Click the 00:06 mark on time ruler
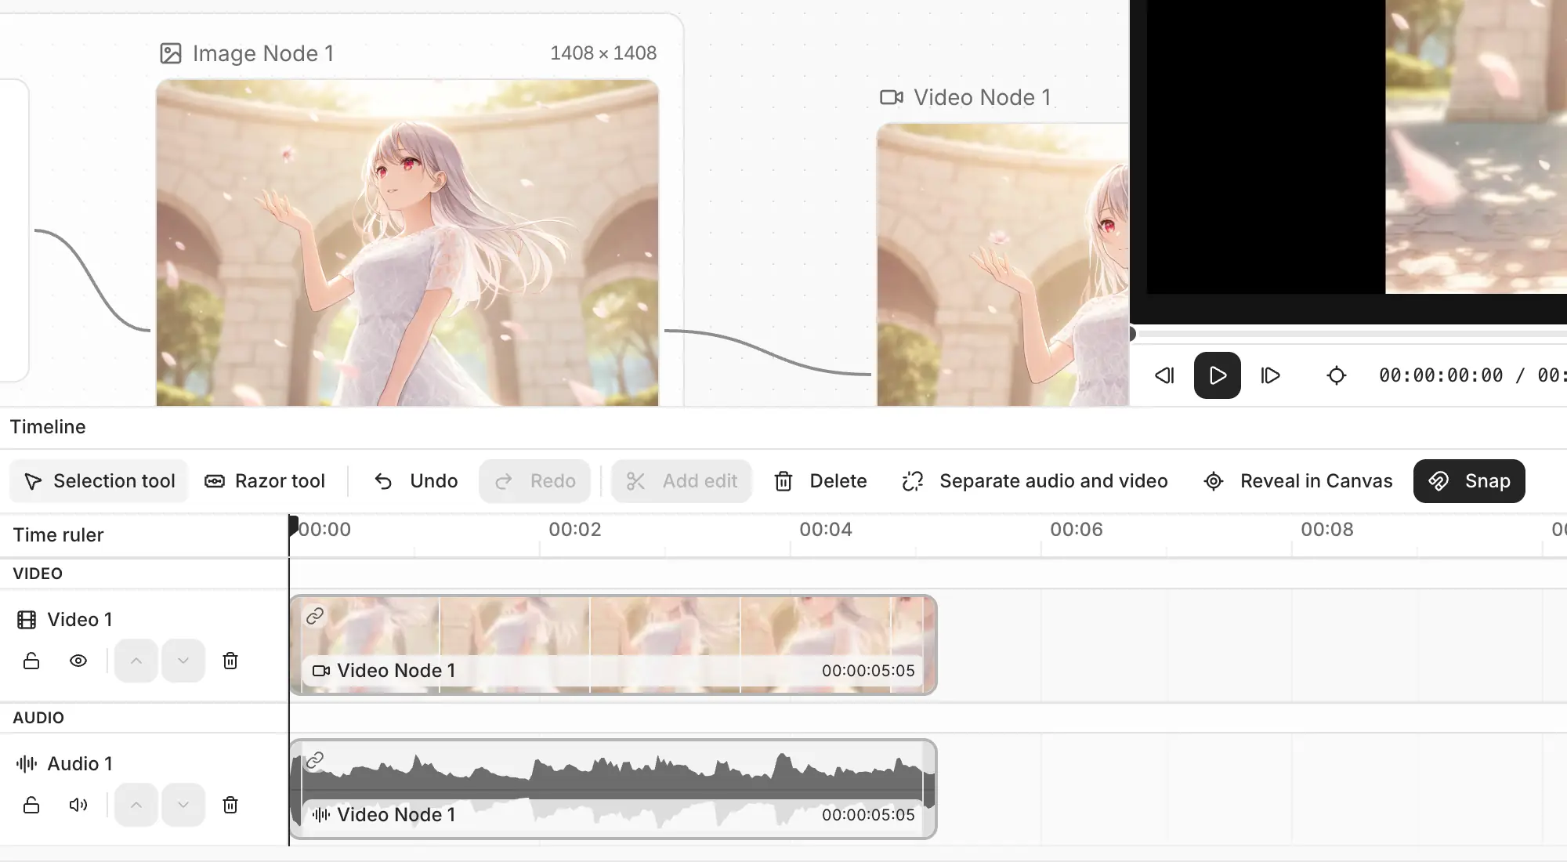1567x862 pixels. coord(1076,530)
